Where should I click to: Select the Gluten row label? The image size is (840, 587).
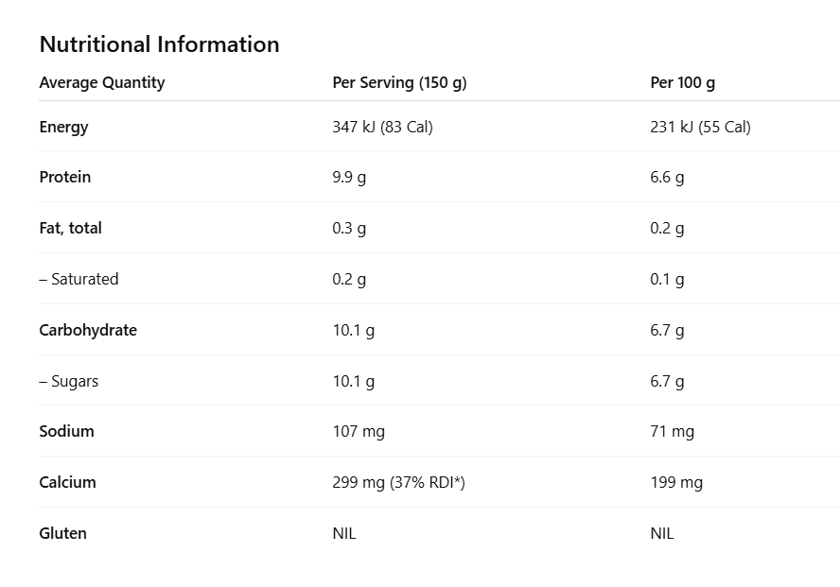pos(62,533)
